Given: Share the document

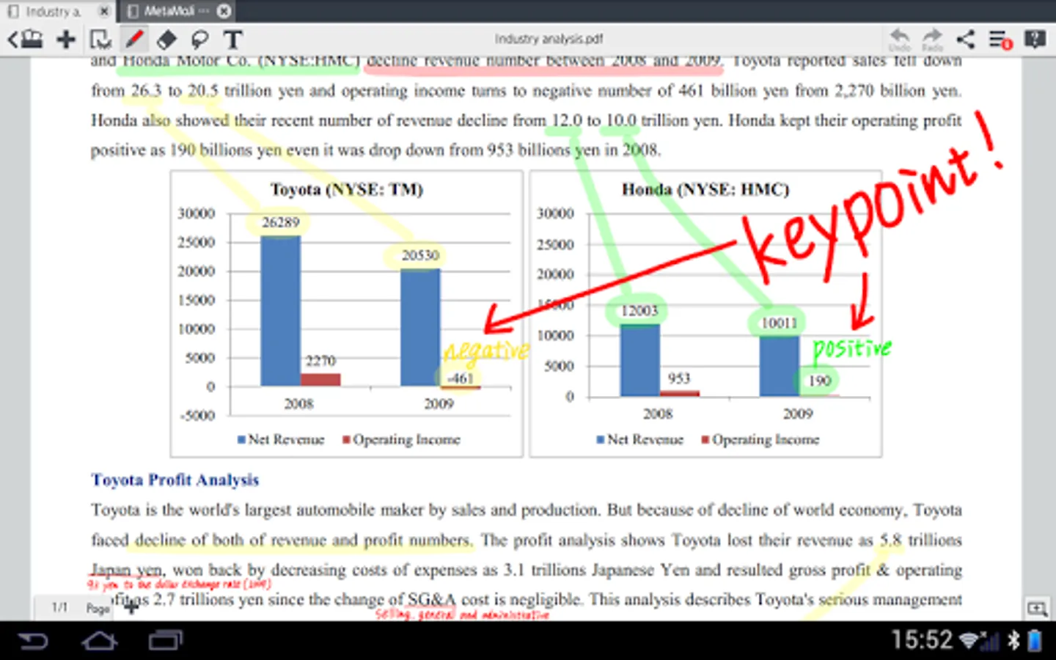Looking at the screenshot, I should [x=966, y=39].
